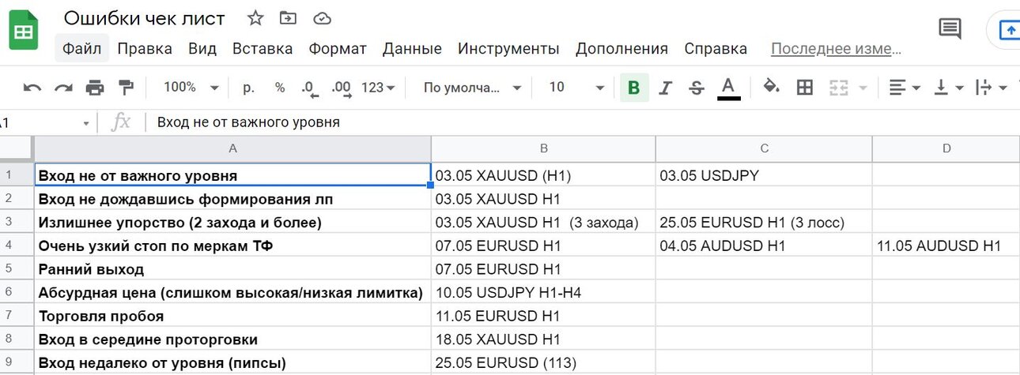Open the fill color bucket
Image resolution: width=1020 pixels, height=375 pixels.
tap(772, 87)
